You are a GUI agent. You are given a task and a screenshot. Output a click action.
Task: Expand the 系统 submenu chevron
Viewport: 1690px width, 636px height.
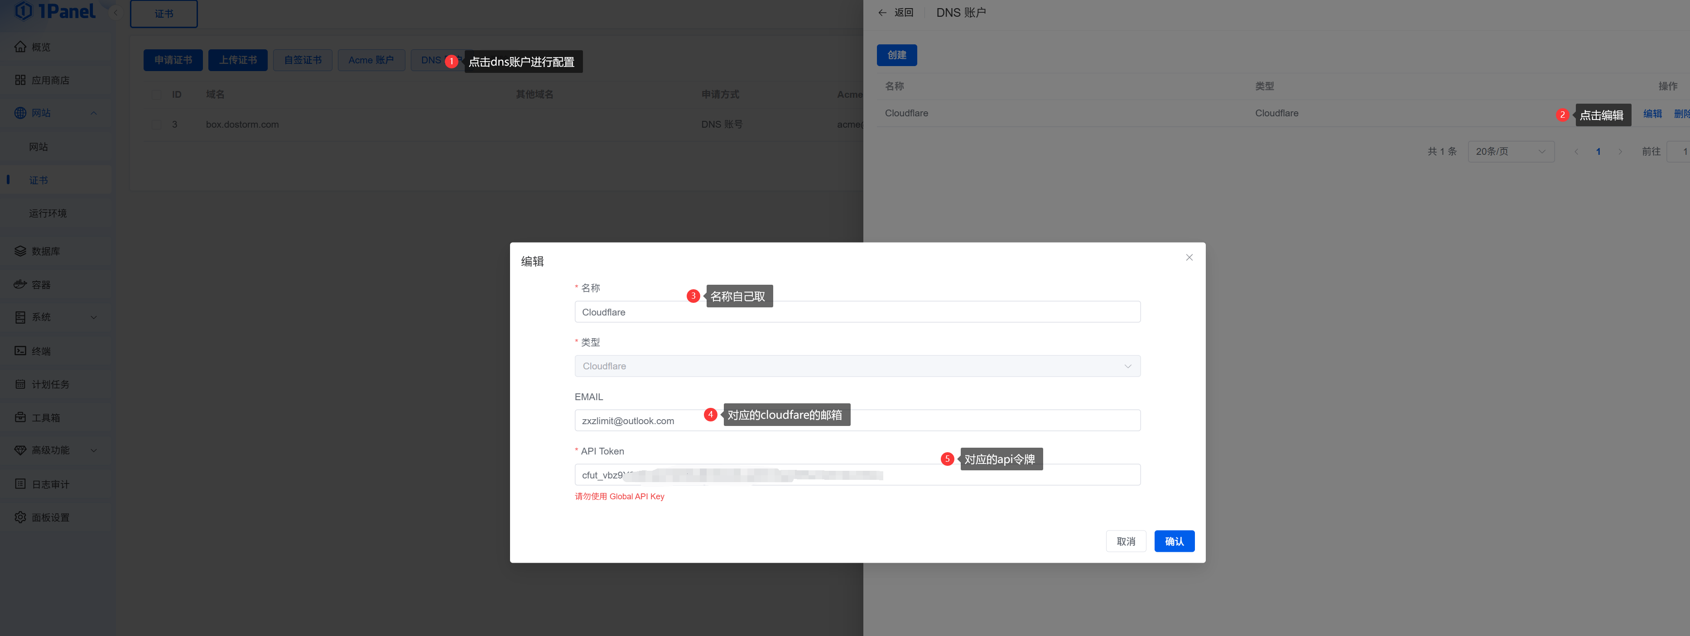point(94,317)
